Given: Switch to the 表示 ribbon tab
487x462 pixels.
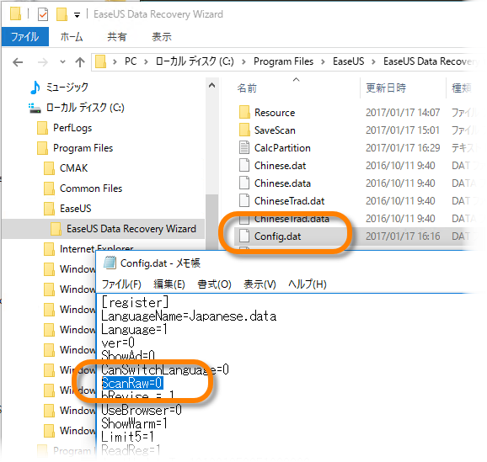Looking at the screenshot, I should (x=162, y=37).
